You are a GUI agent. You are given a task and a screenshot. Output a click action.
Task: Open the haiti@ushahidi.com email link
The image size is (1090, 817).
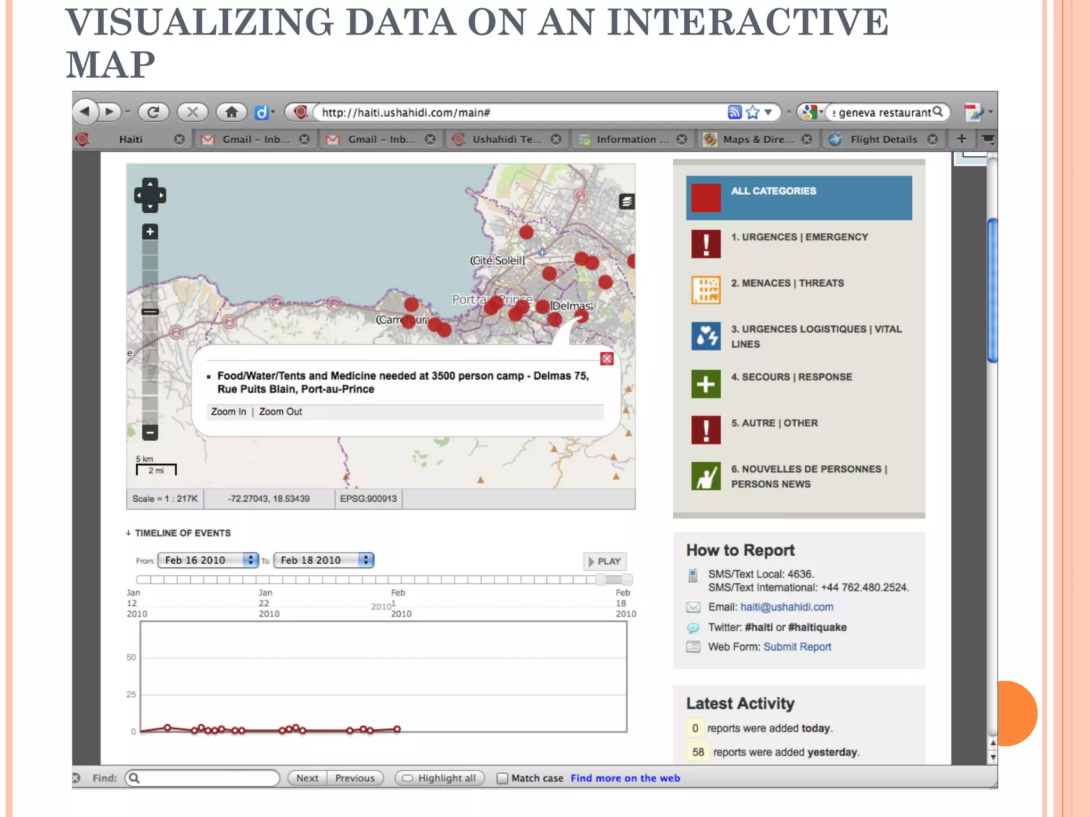(x=787, y=607)
